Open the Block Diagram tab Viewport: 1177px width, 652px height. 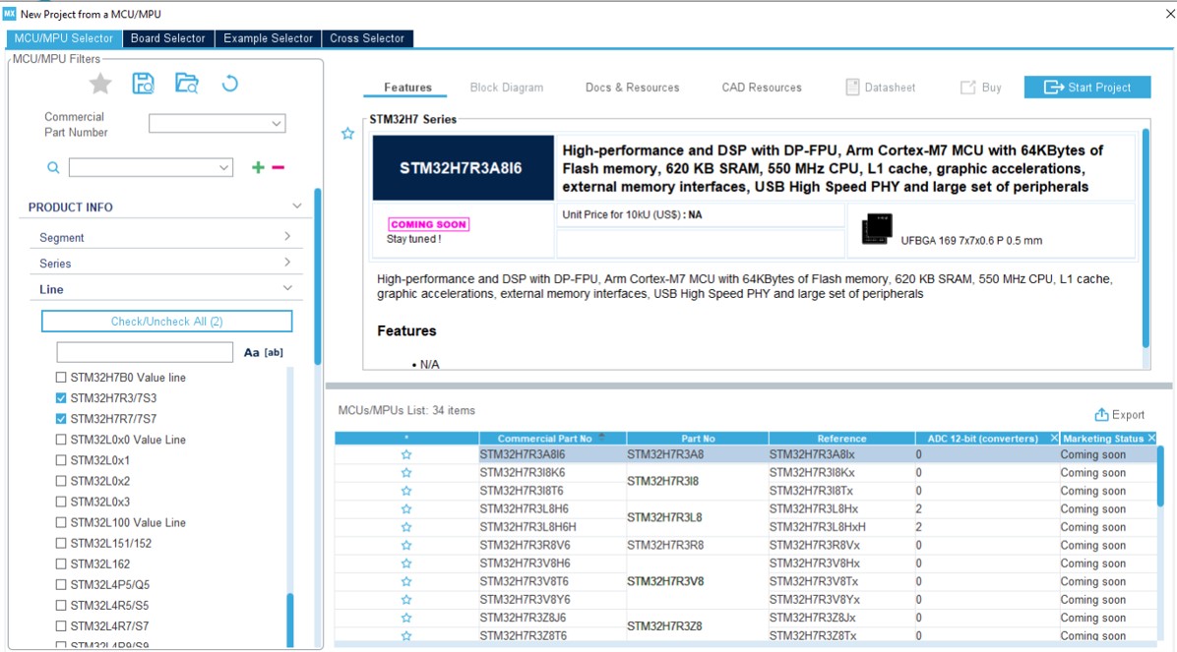(507, 88)
